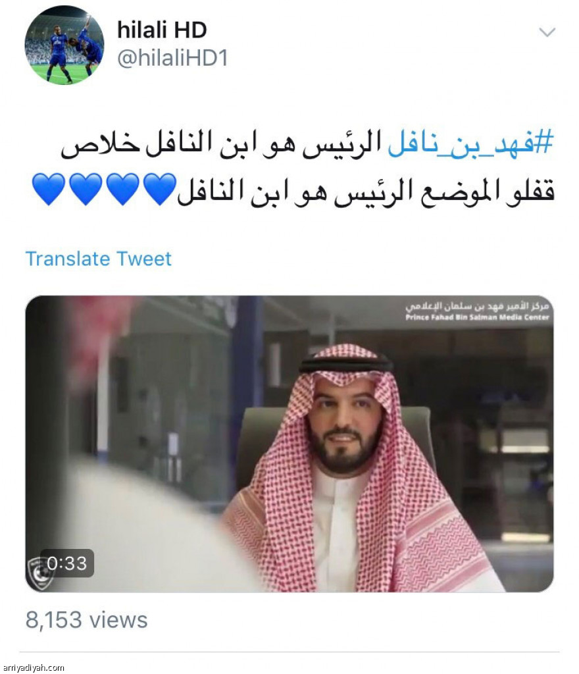579x674 pixels.
Task: Click the second blue heart from the left
Action: [x=86, y=190]
